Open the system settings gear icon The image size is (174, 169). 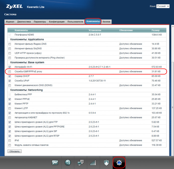tap(119, 163)
